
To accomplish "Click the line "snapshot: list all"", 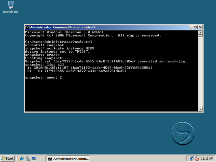I will point(45,64).
